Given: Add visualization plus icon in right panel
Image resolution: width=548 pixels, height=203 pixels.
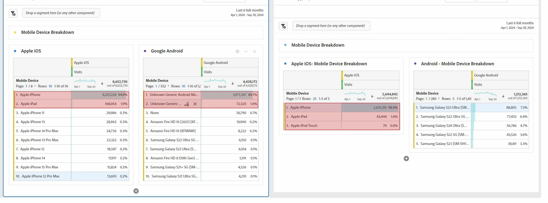Looking at the screenshot, I should [x=406, y=159].
